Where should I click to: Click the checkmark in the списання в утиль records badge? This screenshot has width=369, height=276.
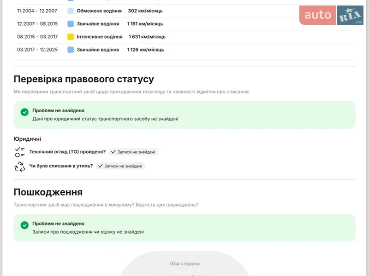(x=100, y=166)
